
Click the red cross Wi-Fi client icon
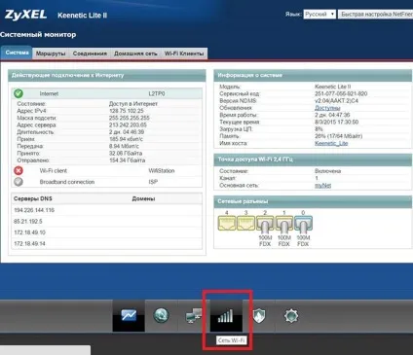(x=19, y=170)
